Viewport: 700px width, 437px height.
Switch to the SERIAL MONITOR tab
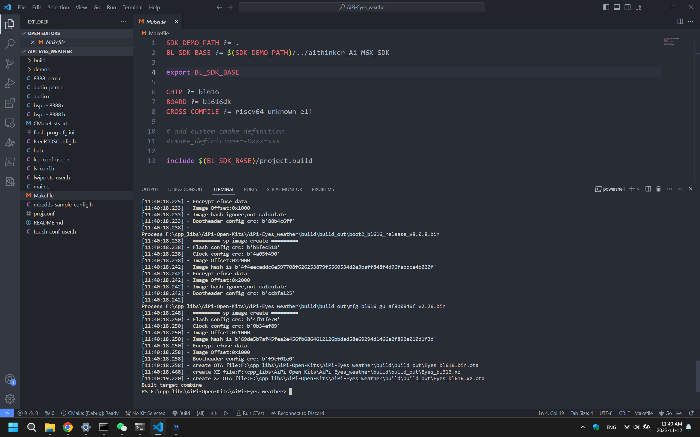pyautogui.click(x=284, y=189)
